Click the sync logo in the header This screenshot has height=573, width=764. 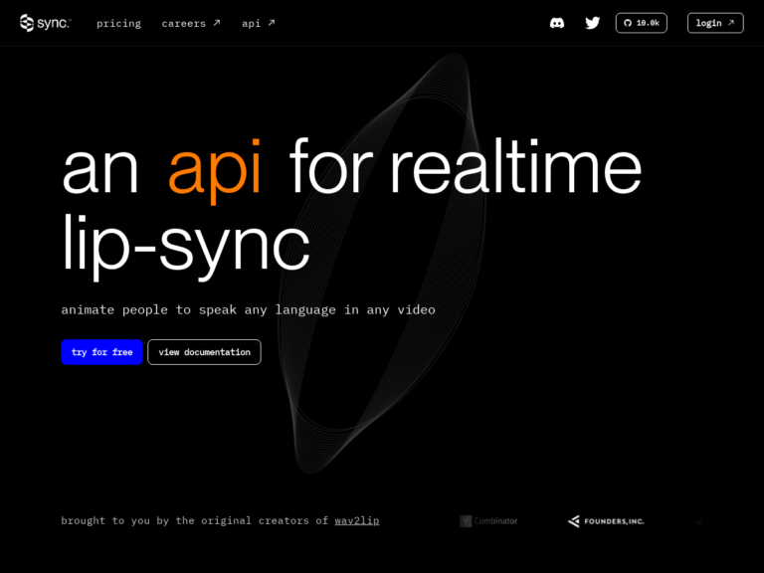(x=46, y=23)
